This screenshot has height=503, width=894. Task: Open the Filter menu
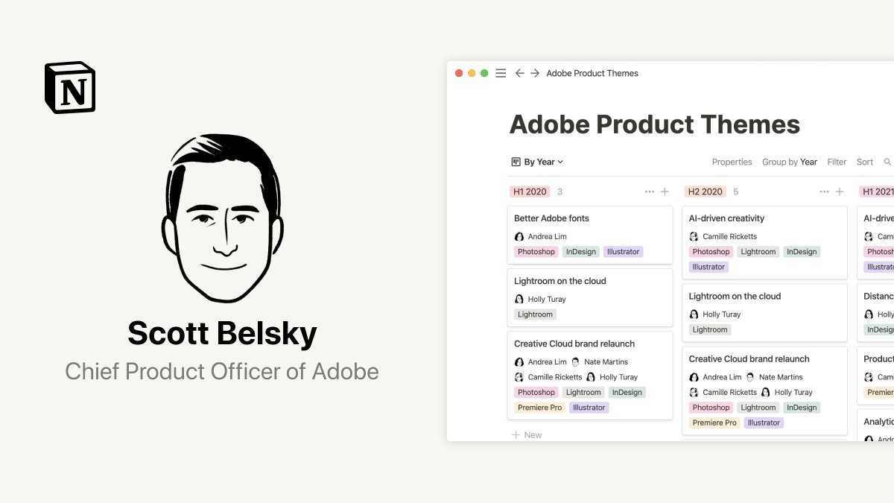click(x=837, y=162)
